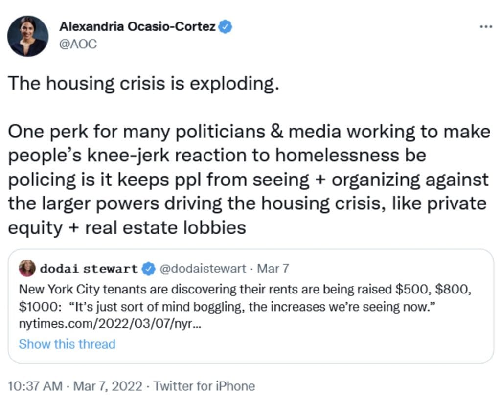Click dodai stewart's small avatar
Viewport: 501px width, 405px height.
click(27, 269)
